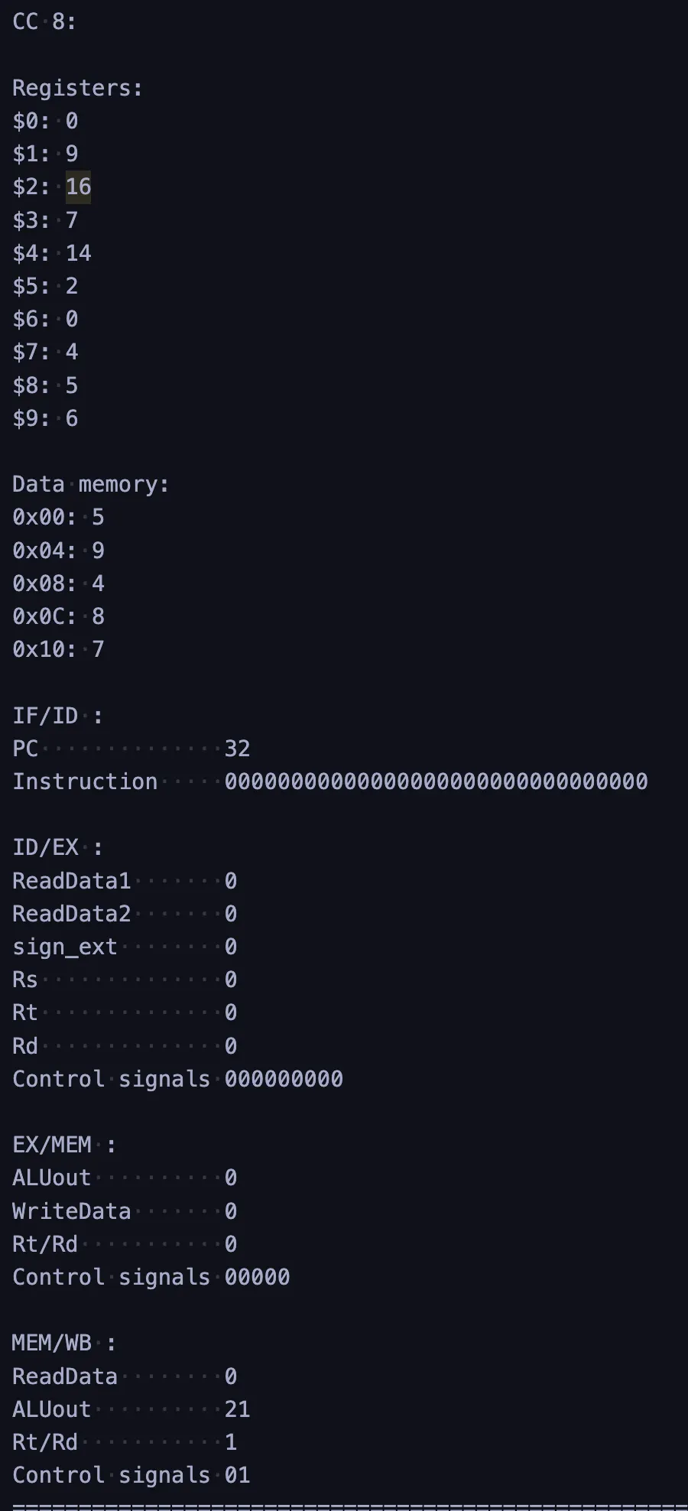Click the $9: 6 register line
Viewport: 688px width, 1511px height.
[x=45, y=418]
